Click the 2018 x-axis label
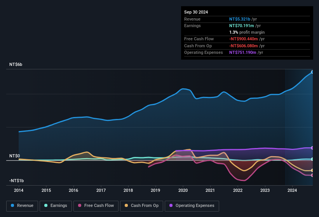The height and width of the screenshot is (217, 319). 128,190
